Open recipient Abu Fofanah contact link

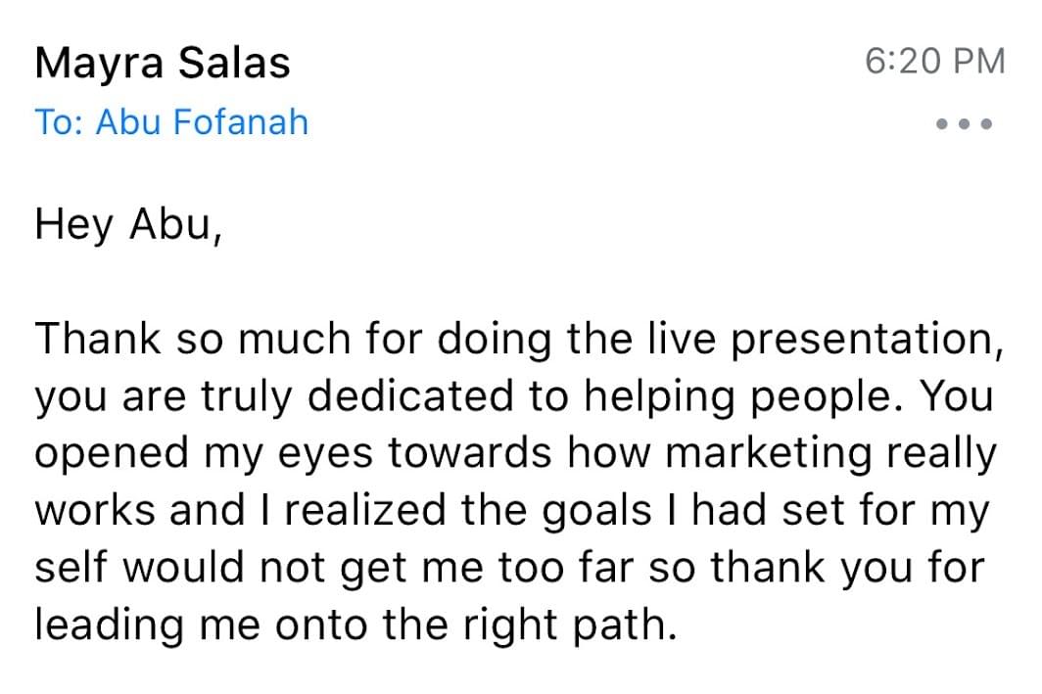pyautogui.click(x=202, y=122)
